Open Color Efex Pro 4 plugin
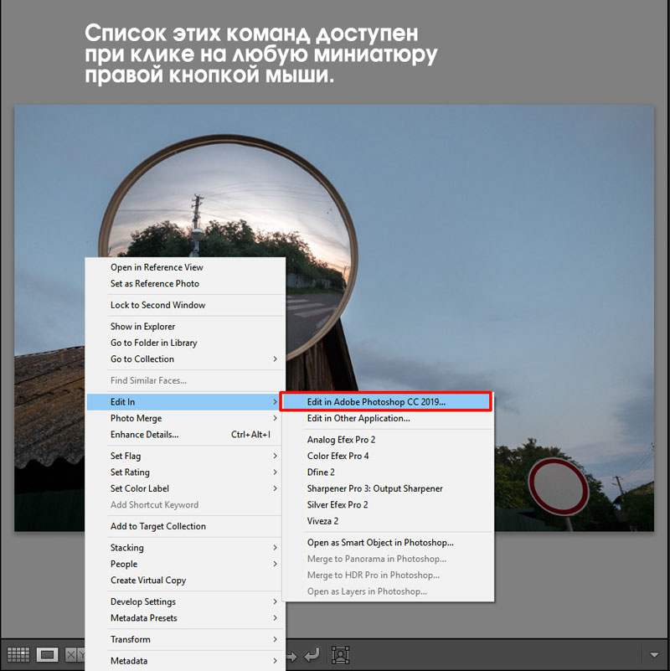The width and height of the screenshot is (670, 671). (388, 456)
